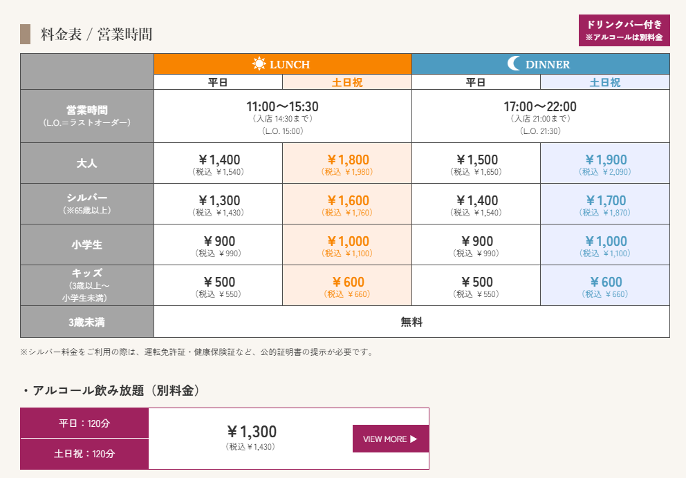Screen dimensions: 686x478
Task: Click the ドリンクバー付き badge
Action: point(624,30)
